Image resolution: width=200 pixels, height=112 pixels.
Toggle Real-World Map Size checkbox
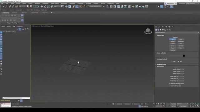tap(170, 86)
